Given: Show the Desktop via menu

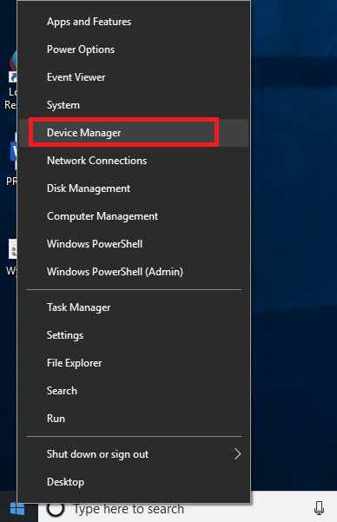Looking at the screenshot, I should (x=134, y=482).
